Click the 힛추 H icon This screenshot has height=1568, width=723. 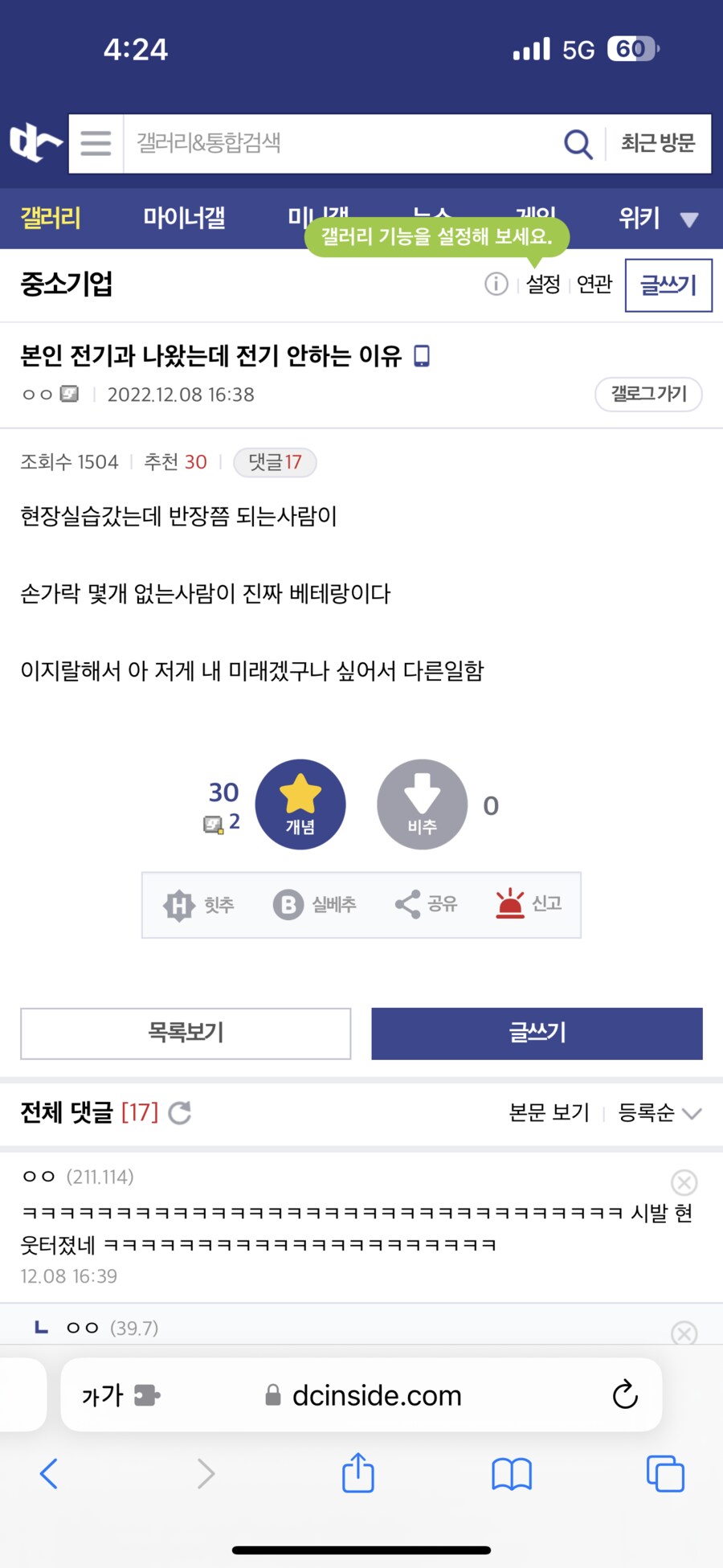(178, 904)
